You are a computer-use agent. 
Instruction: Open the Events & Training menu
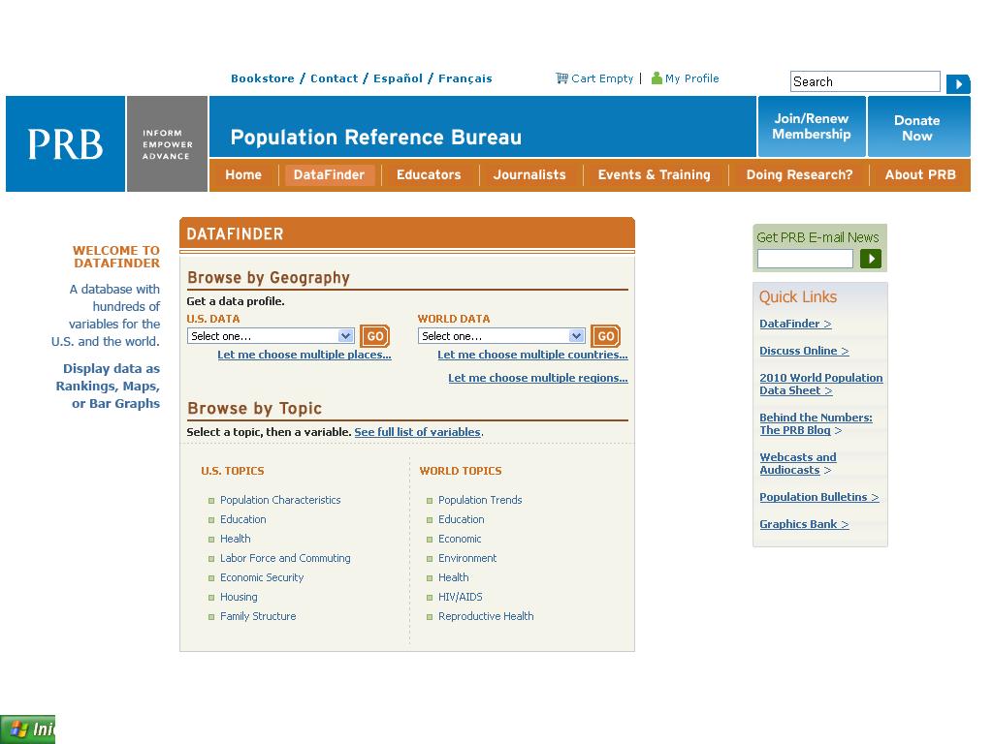pyautogui.click(x=654, y=175)
